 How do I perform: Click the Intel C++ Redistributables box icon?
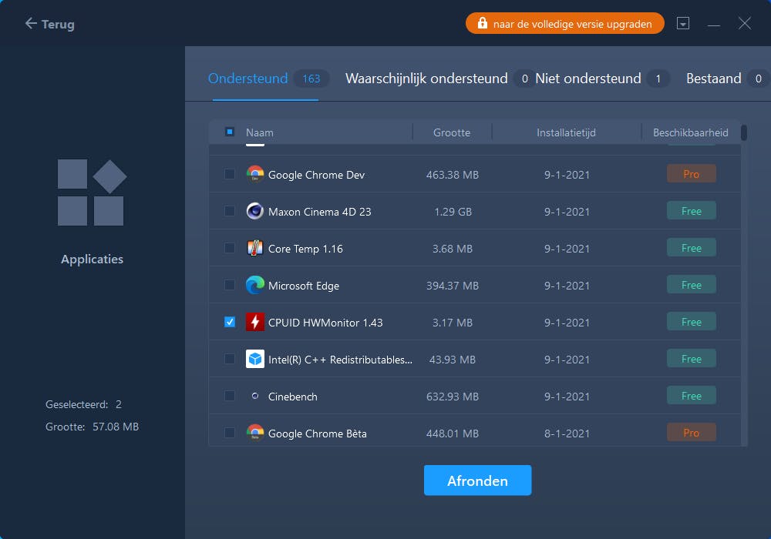[x=254, y=359]
